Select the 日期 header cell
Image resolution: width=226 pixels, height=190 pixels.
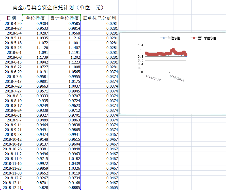pyautogui.click(x=11, y=18)
